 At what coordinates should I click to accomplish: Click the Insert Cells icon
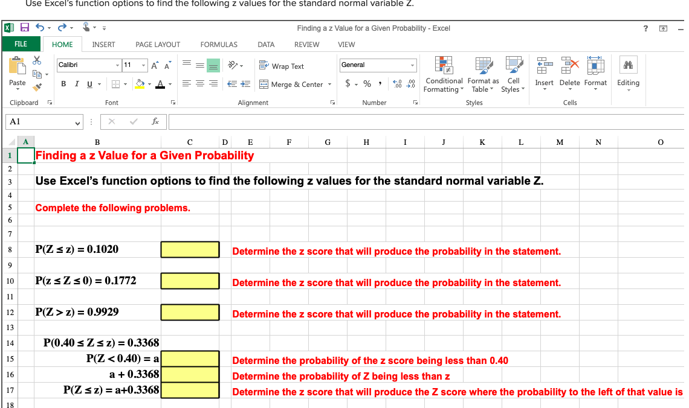pyautogui.click(x=544, y=72)
